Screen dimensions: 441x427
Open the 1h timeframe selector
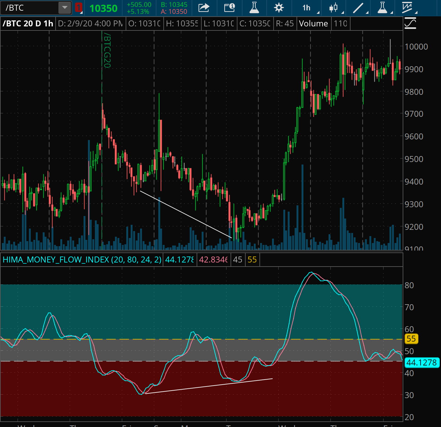[x=307, y=8]
